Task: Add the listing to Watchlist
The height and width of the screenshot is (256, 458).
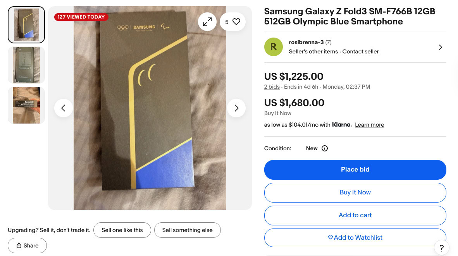Action: 355,238
